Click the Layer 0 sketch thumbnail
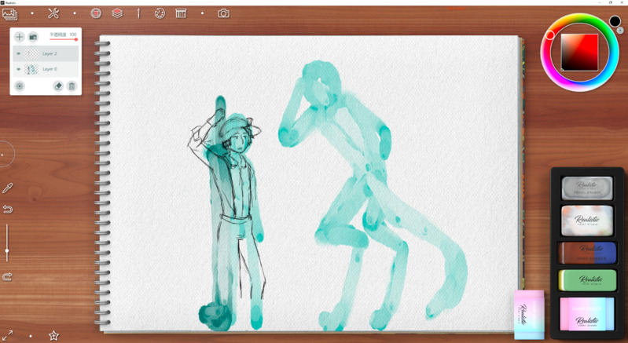This screenshot has height=343, width=628. pos(31,69)
